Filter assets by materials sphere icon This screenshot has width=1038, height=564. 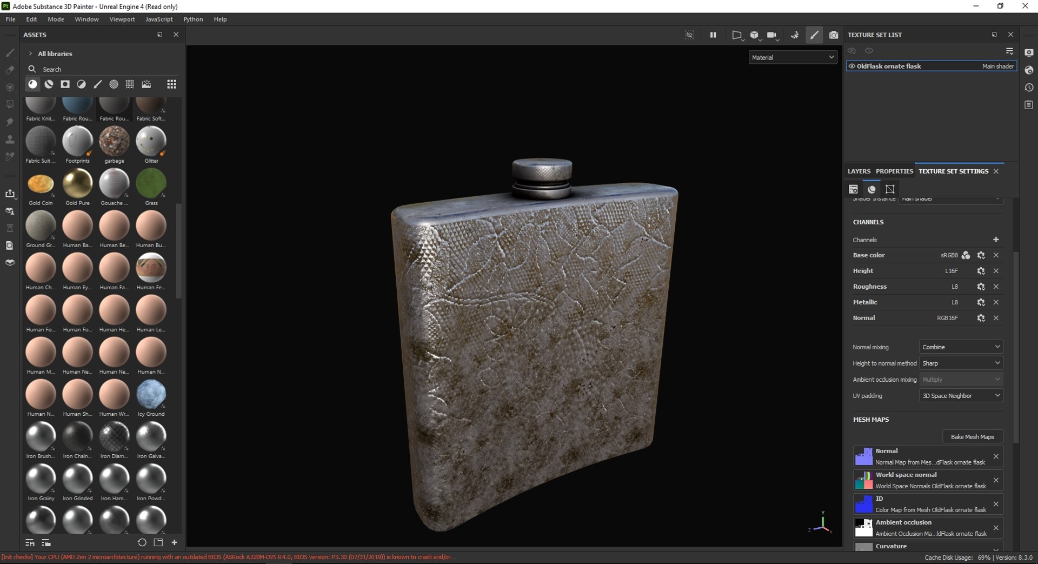coord(33,84)
